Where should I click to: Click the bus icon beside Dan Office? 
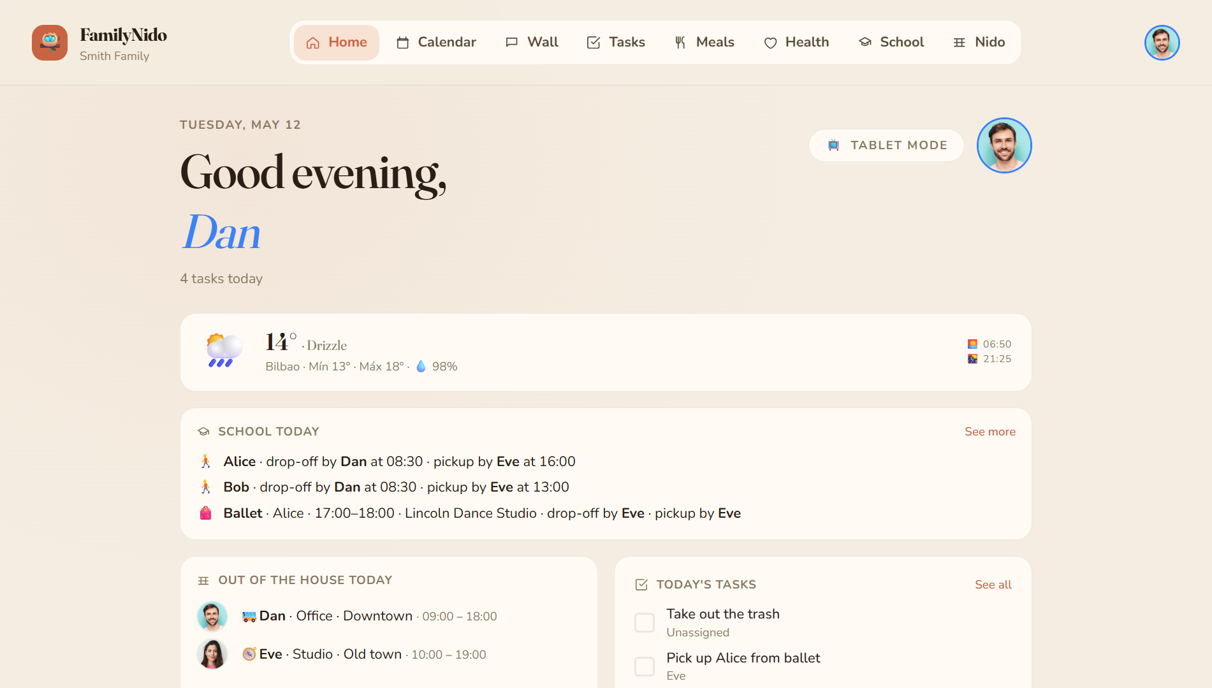[249, 617]
